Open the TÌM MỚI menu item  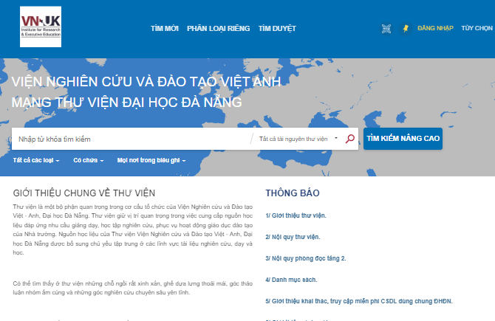coord(165,29)
